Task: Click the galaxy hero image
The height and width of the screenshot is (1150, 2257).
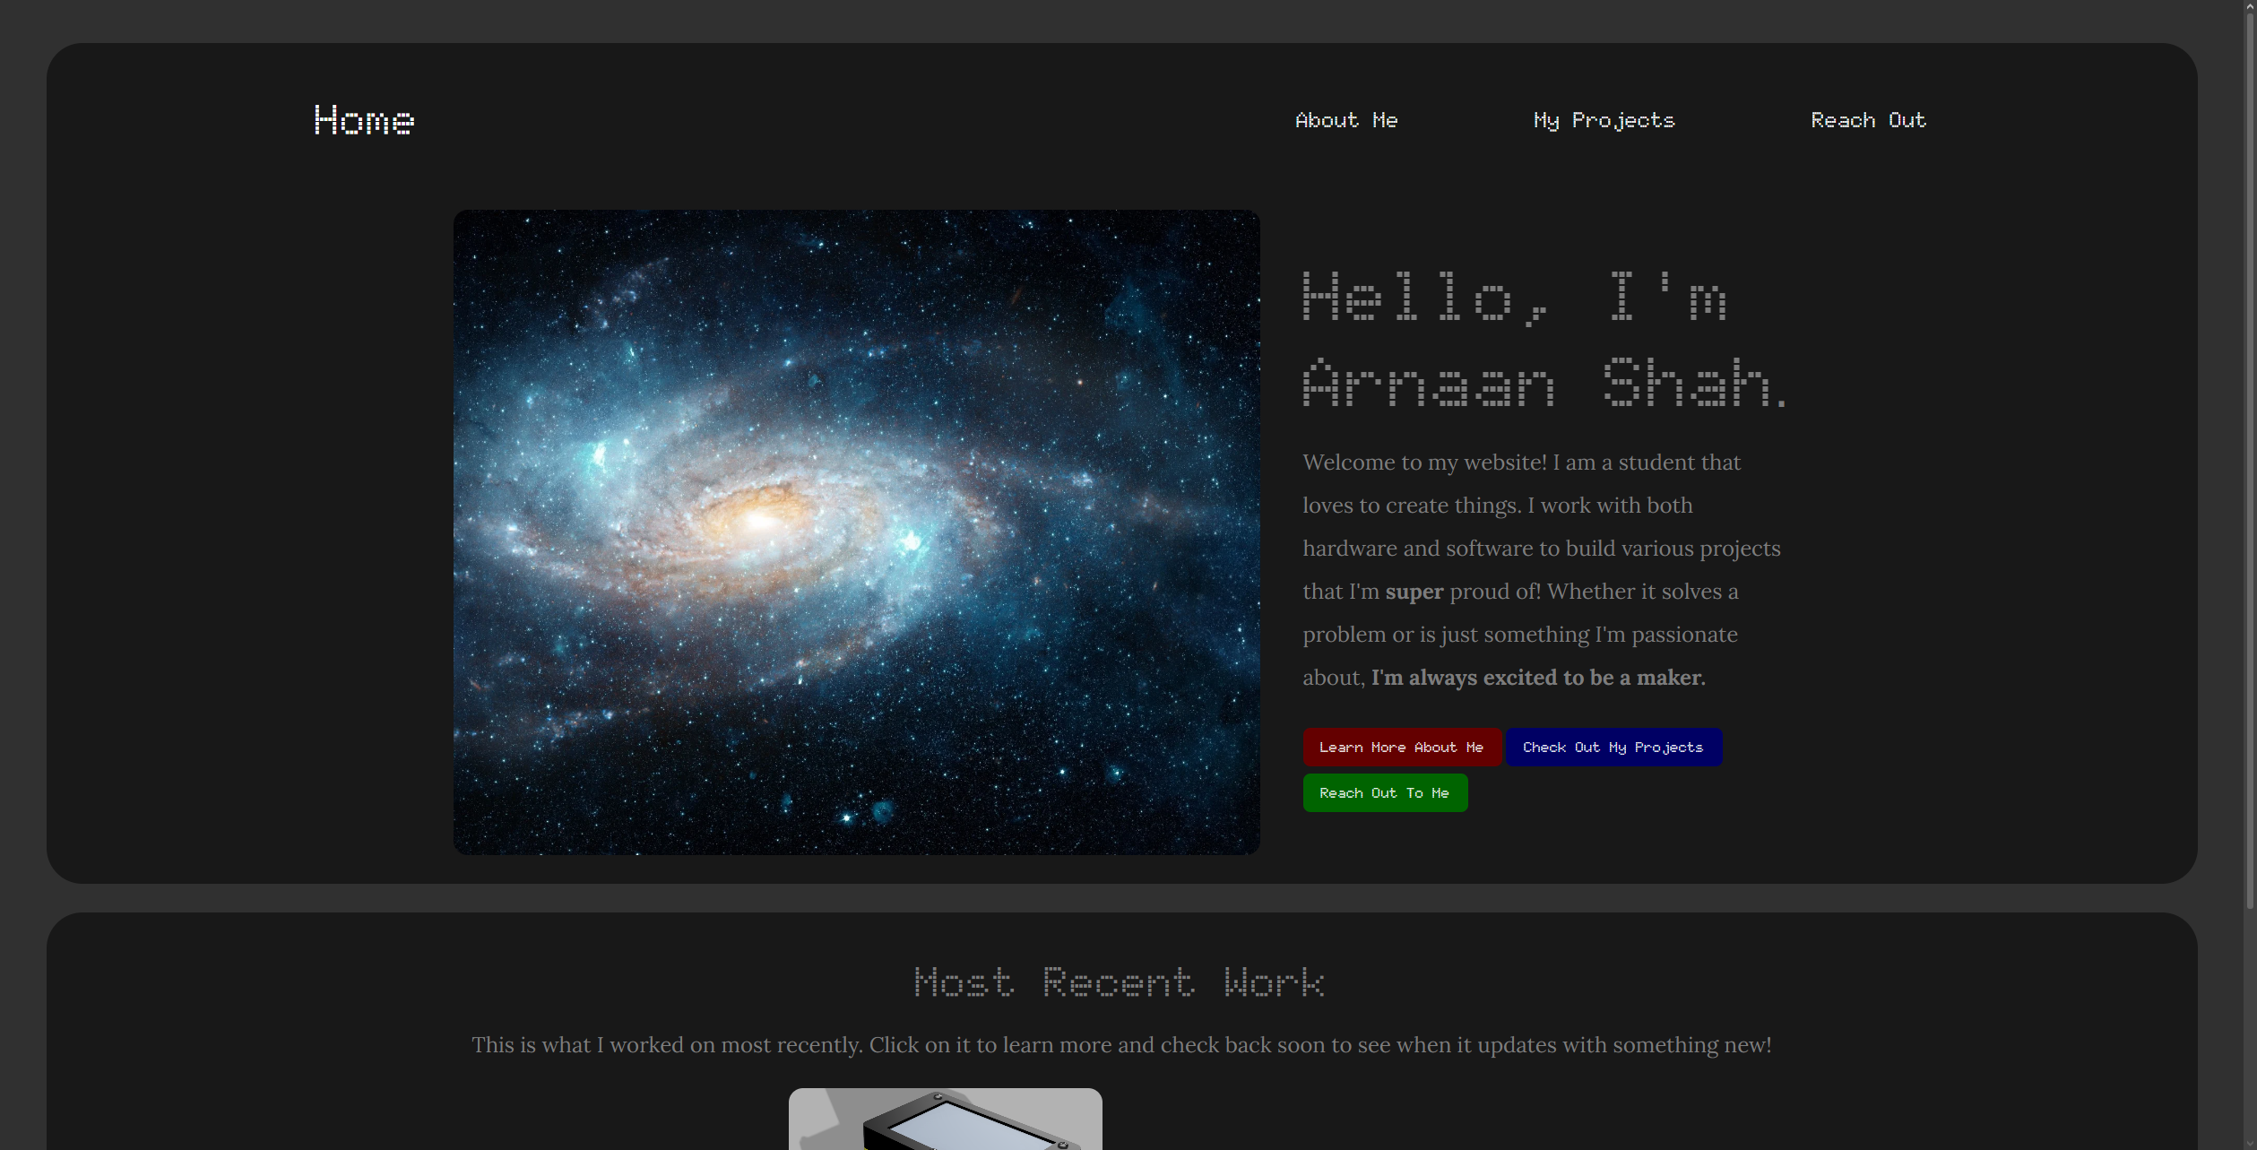Action: click(856, 532)
